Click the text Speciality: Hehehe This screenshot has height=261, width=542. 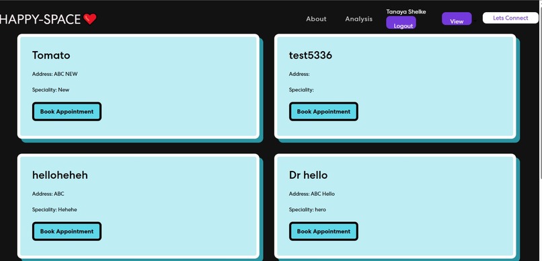click(54, 209)
